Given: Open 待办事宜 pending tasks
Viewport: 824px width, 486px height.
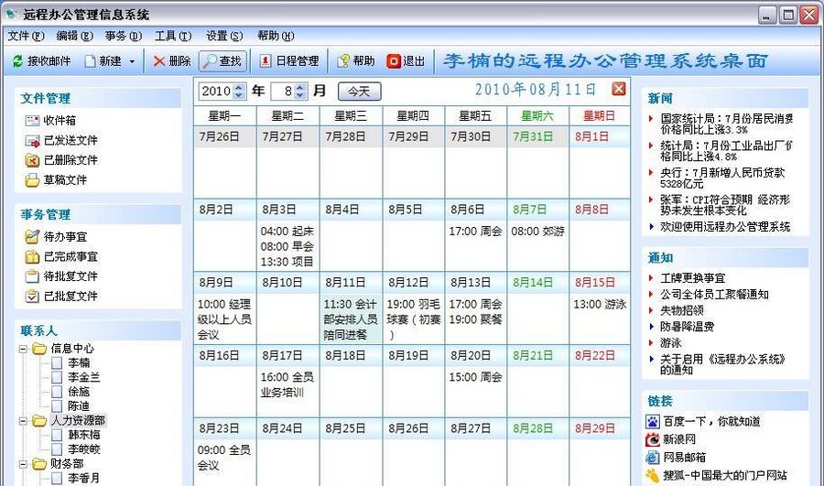Looking at the screenshot, I should [x=56, y=237].
